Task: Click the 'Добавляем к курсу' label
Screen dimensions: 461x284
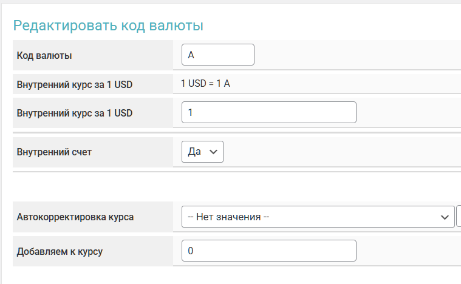Action: (60, 251)
